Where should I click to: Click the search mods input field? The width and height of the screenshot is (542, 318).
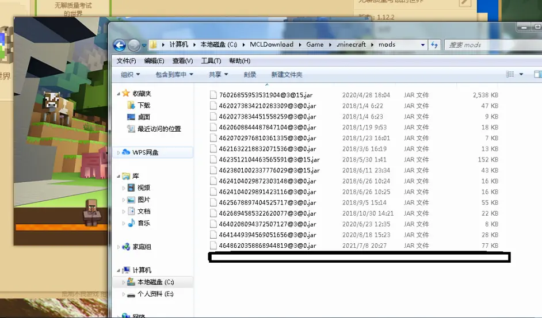(x=494, y=45)
